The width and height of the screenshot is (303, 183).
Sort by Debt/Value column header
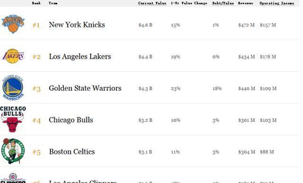pos(223,3)
